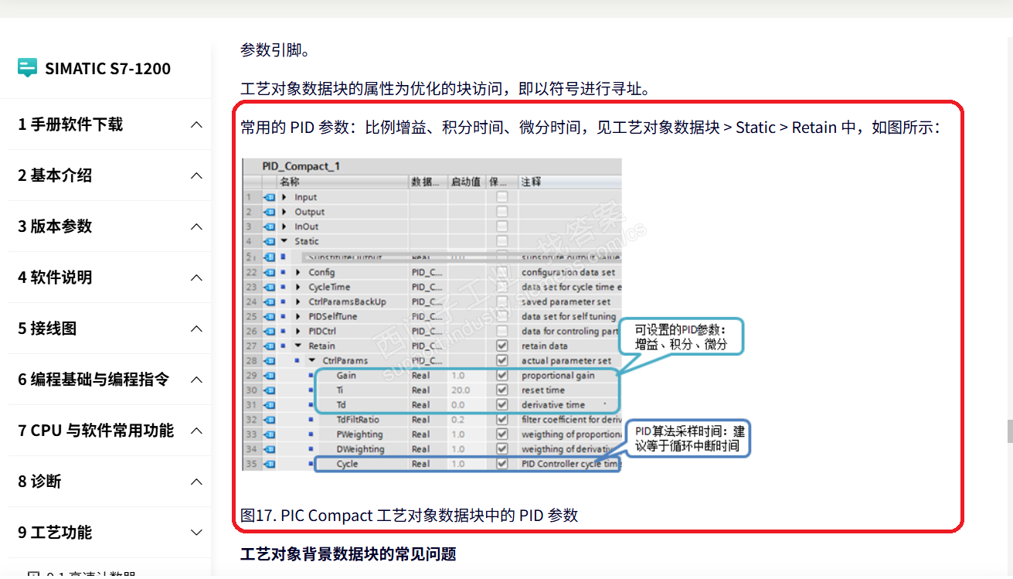This screenshot has height=579, width=1013.
Task: Click the TdFiltRatio row name in the pictured table
Action: (x=358, y=420)
